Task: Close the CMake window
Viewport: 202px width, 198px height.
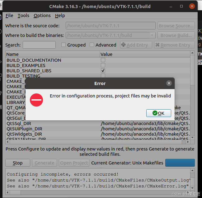Action: 192,6
